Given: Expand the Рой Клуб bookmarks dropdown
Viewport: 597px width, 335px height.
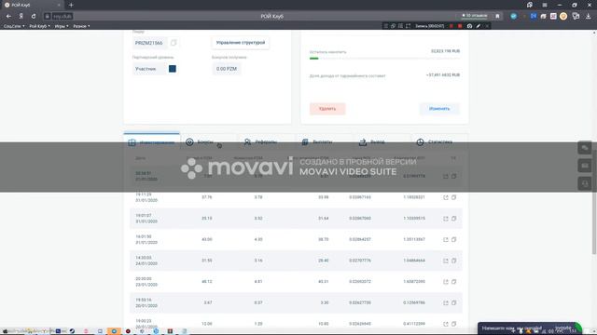Looking at the screenshot, I should [39, 26].
